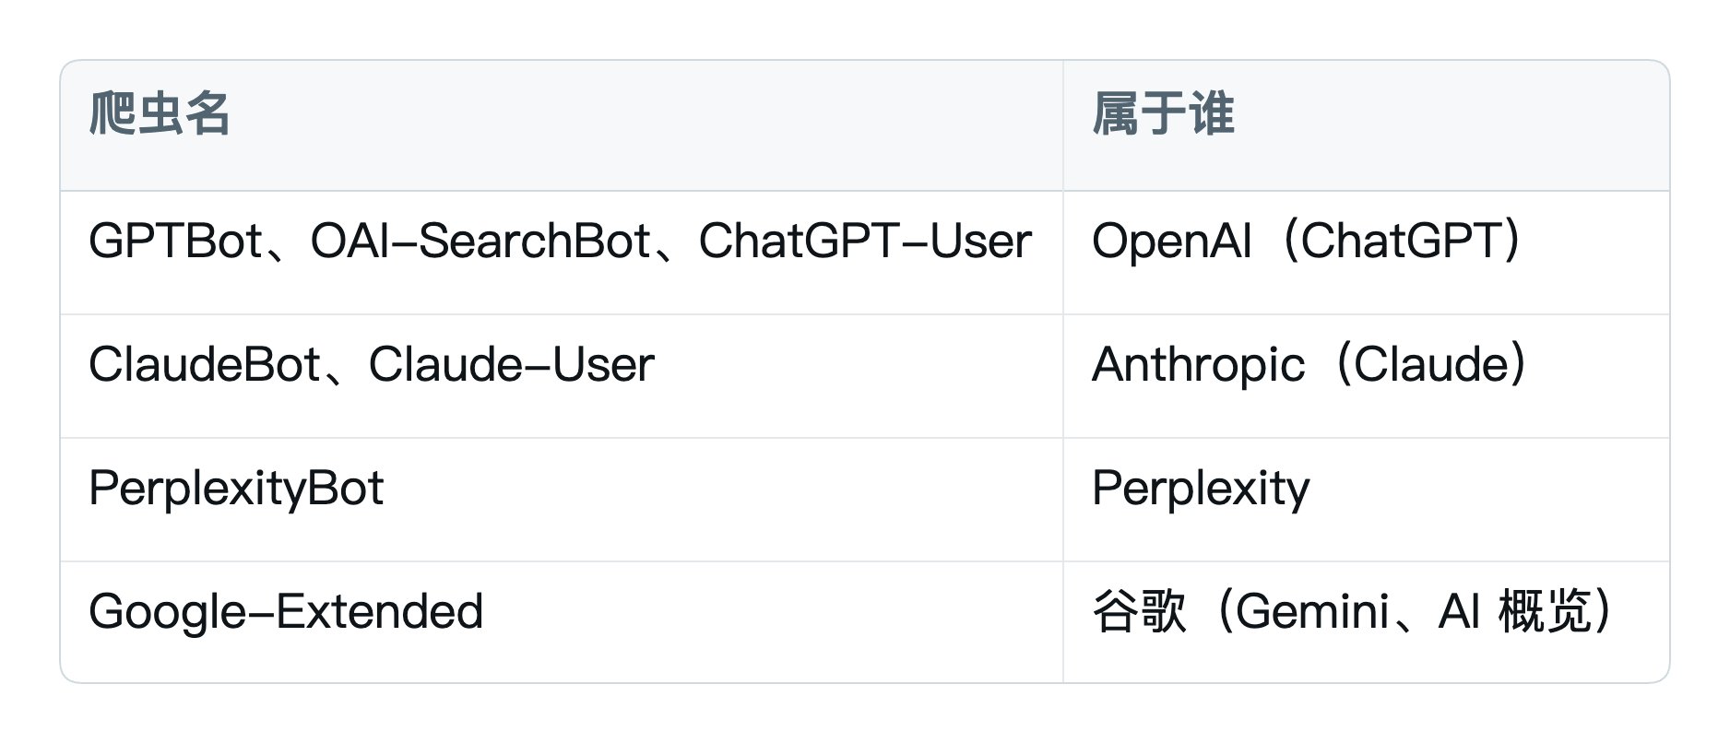Click the ChatGPT-User crawler name
Viewport: 1730px width, 743px height.
(865, 242)
